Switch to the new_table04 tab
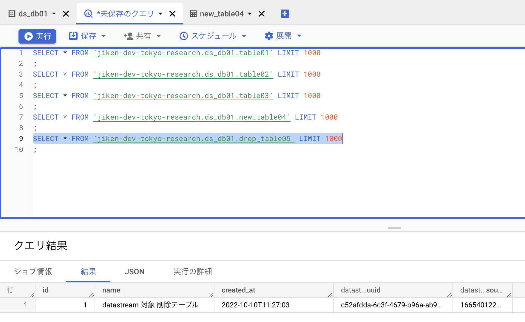 221,14
